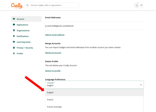The width and height of the screenshot is (156, 112).
Task: Open the hamburger menu icon
Action: pyautogui.click(x=141, y=5)
